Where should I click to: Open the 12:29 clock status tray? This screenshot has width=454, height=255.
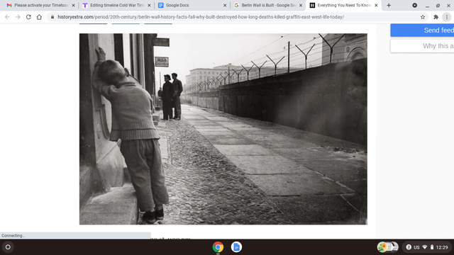(x=442, y=247)
